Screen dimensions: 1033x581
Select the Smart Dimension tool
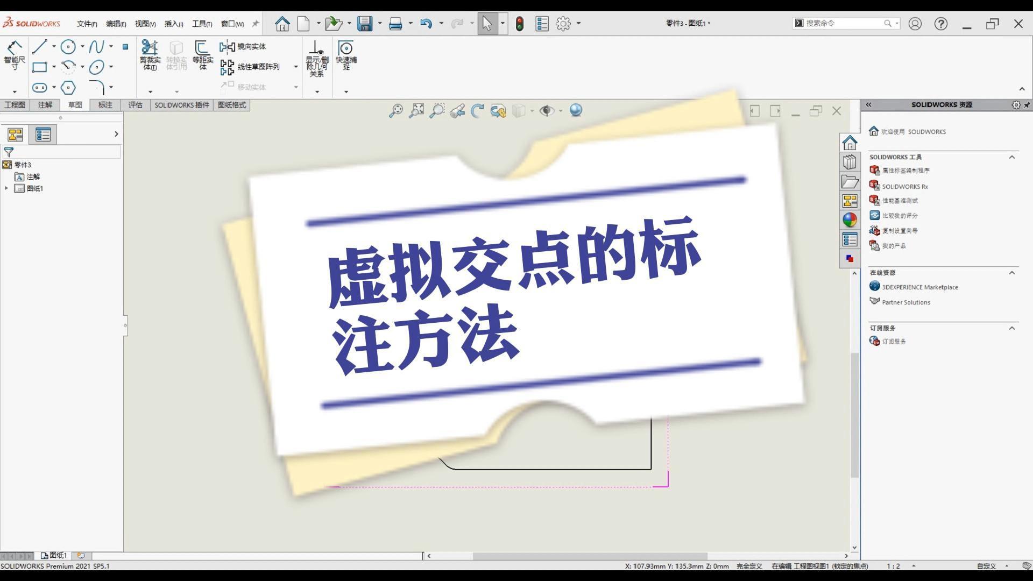(14, 54)
